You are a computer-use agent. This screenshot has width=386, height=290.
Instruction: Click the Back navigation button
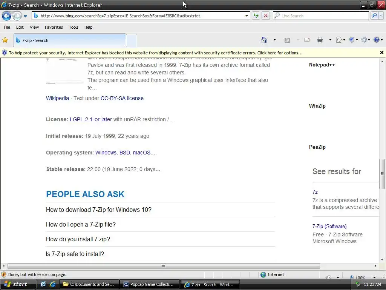7,16
